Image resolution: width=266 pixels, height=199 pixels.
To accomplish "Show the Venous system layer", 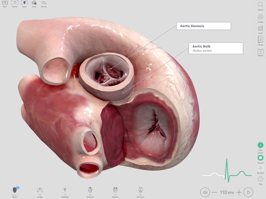I will click(115, 191).
